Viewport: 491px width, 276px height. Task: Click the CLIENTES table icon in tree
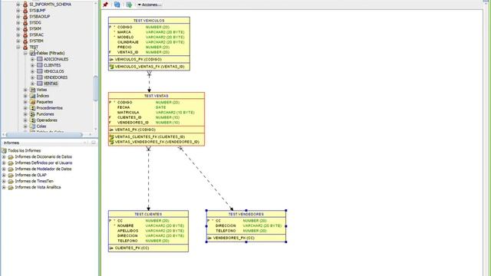click(x=40, y=65)
